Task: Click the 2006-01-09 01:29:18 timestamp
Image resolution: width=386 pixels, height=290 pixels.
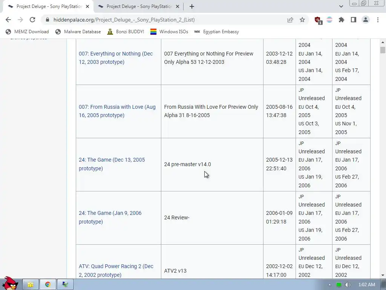Action: [279, 217]
